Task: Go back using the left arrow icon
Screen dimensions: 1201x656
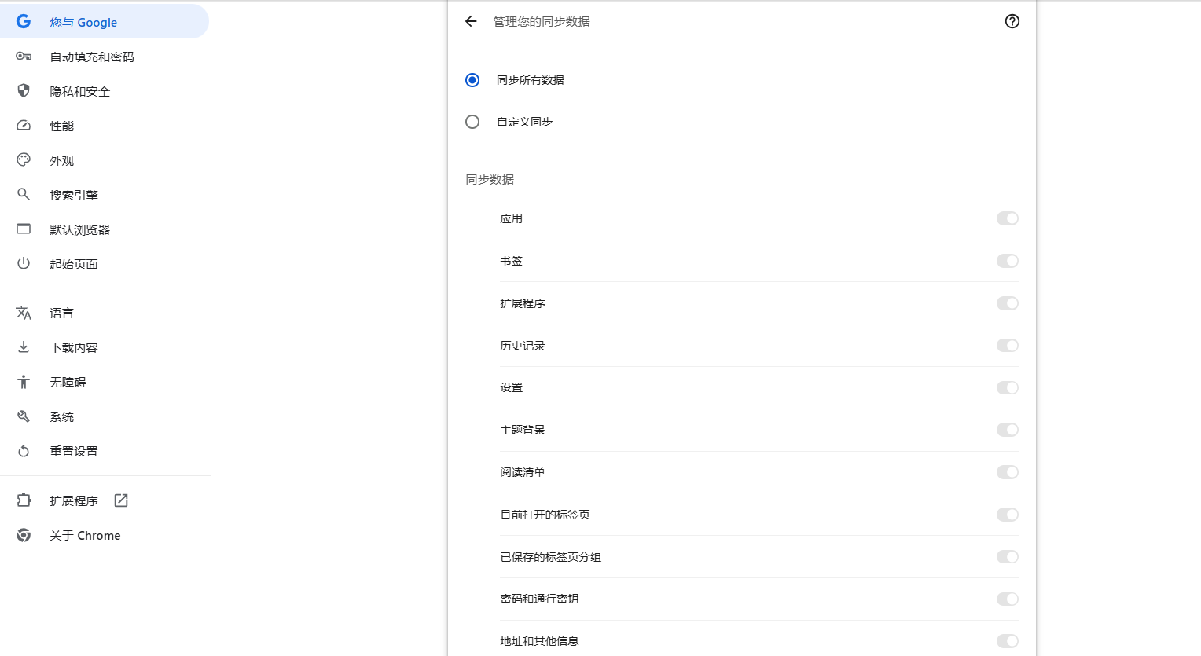Action: click(x=471, y=21)
